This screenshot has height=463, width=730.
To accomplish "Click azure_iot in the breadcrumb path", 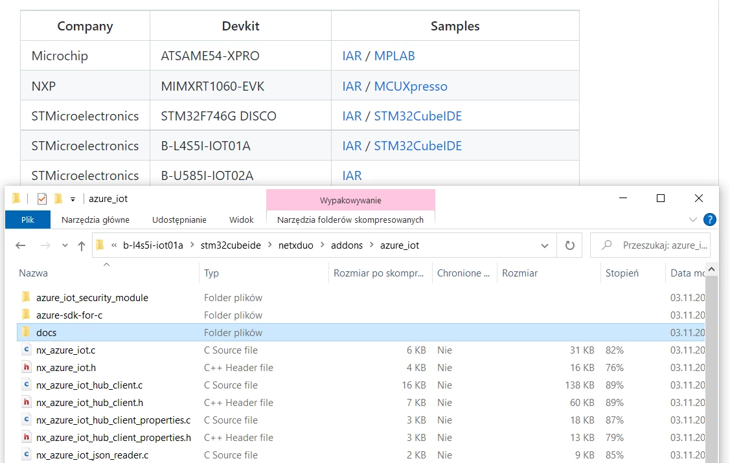I will [400, 245].
